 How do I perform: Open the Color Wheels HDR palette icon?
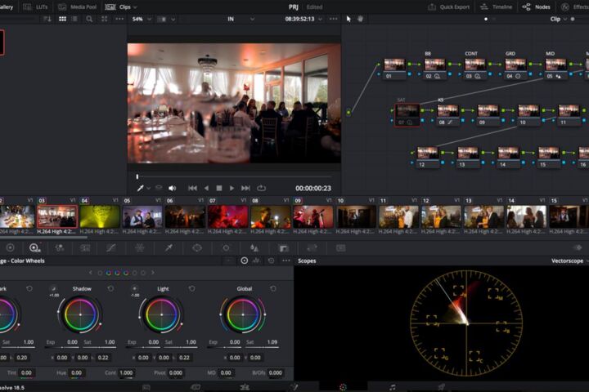point(34,247)
